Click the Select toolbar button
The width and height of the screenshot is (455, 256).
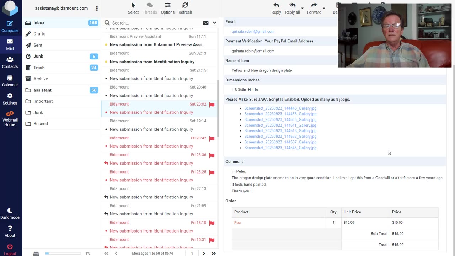click(x=133, y=8)
